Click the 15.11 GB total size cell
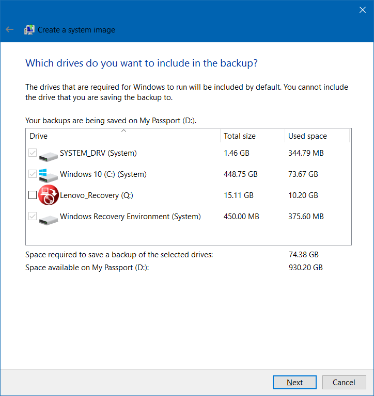This screenshot has width=374, height=396. [238, 195]
